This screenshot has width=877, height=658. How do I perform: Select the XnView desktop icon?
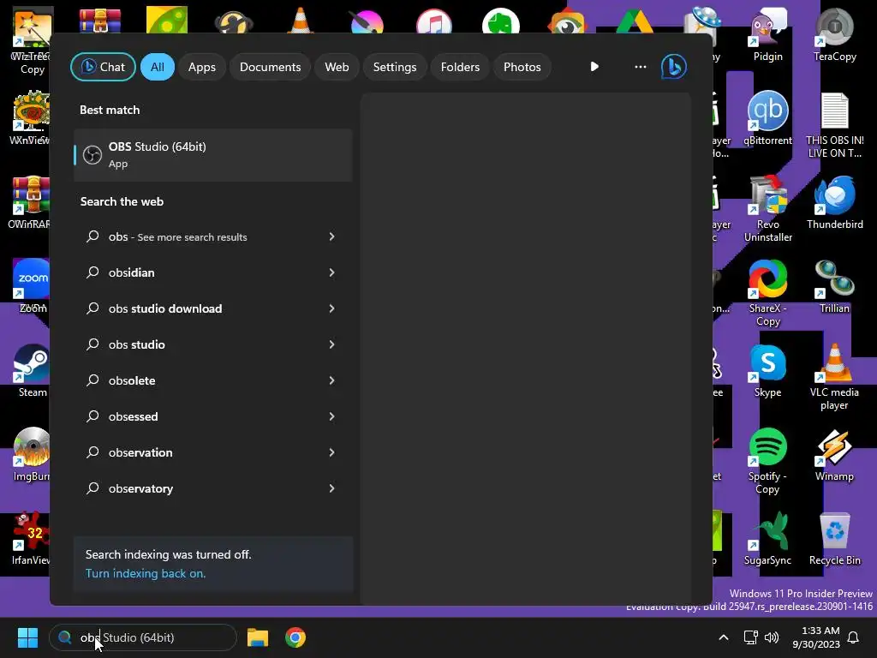pos(30,118)
